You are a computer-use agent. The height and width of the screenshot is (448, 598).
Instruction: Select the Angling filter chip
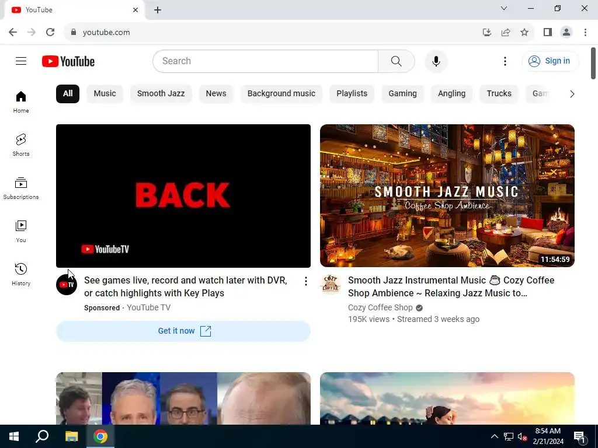pos(451,94)
